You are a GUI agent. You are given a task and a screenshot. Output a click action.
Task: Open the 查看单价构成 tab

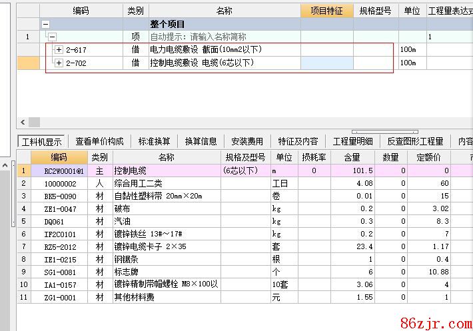coord(99,141)
